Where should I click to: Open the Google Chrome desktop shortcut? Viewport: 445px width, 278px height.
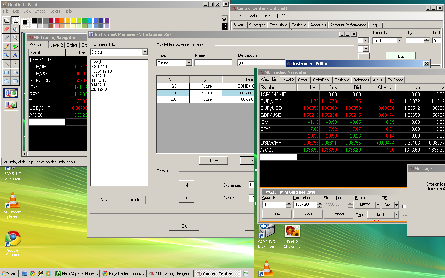(x=13, y=243)
